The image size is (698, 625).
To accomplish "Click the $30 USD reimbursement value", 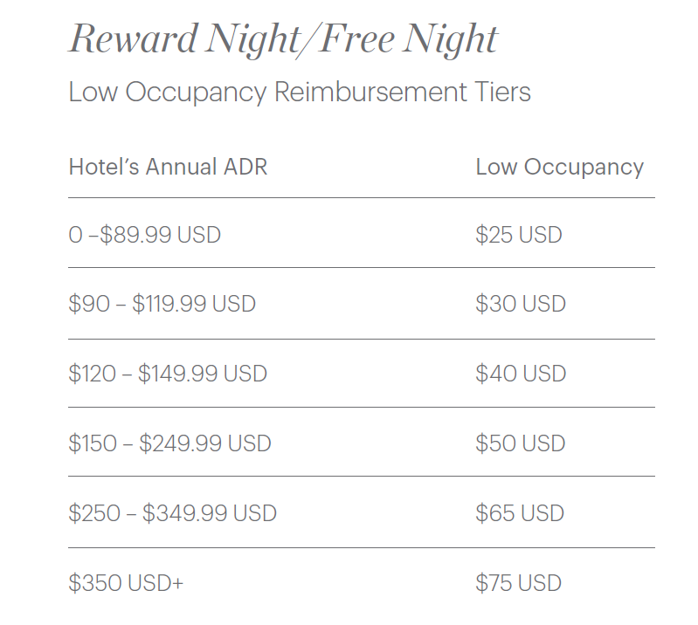I will point(521,304).
